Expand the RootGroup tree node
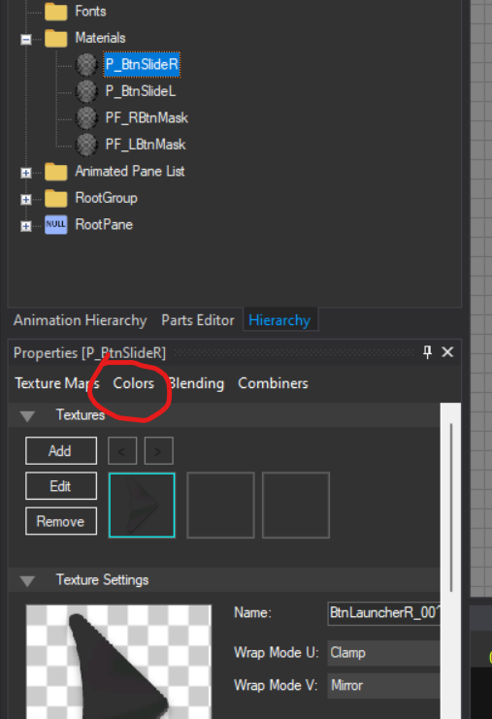The image size is (492, 719). click(26, 200)
